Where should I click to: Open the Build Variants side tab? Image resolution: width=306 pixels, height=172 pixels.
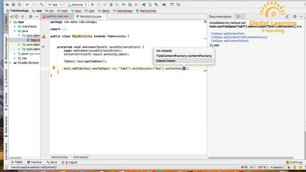[6, 126]
